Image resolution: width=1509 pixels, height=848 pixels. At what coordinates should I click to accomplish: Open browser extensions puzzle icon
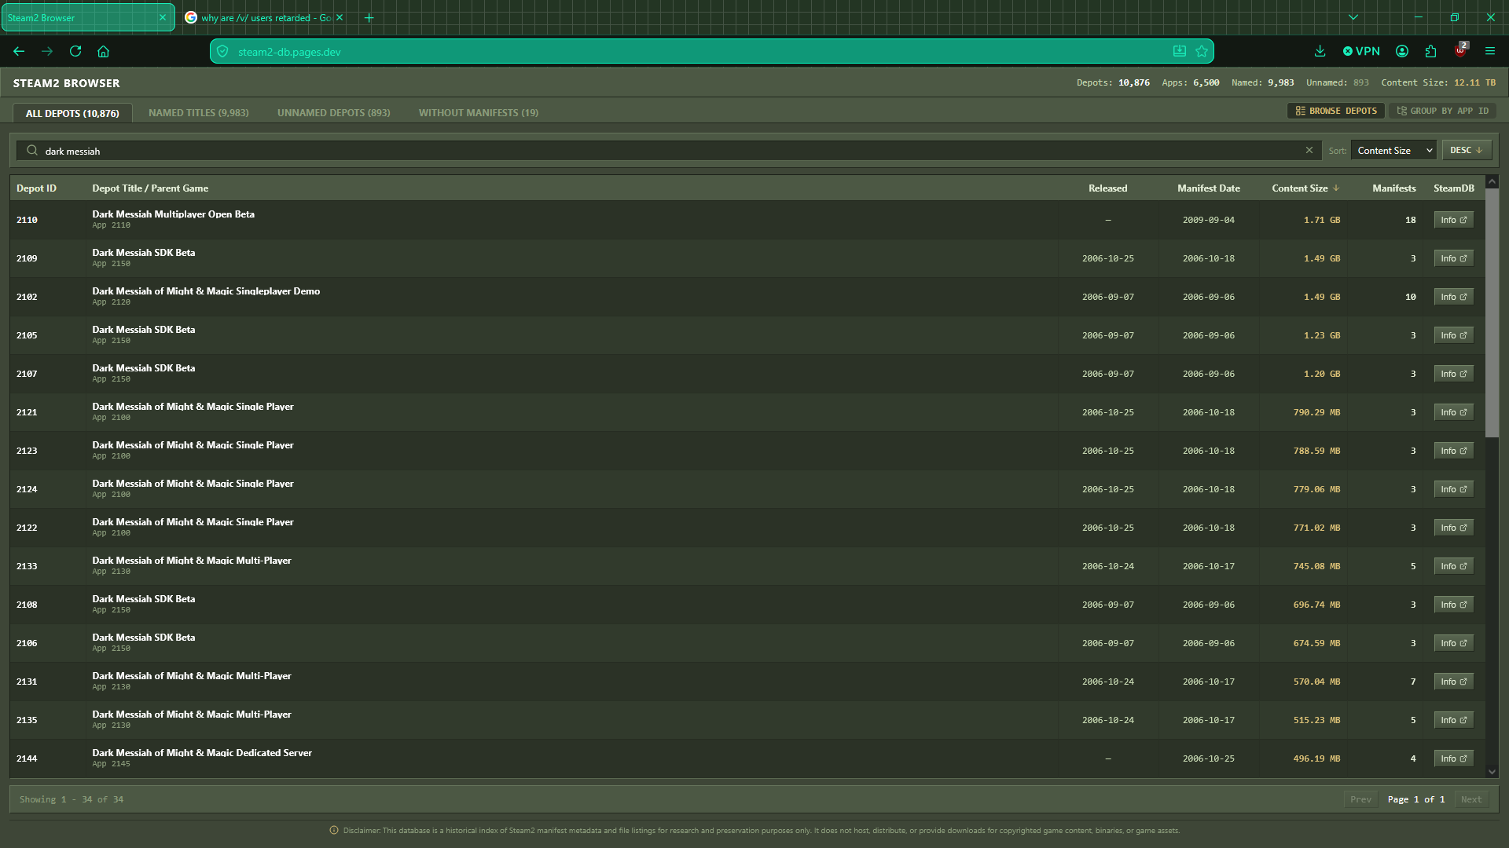(x=1430, y=52)
